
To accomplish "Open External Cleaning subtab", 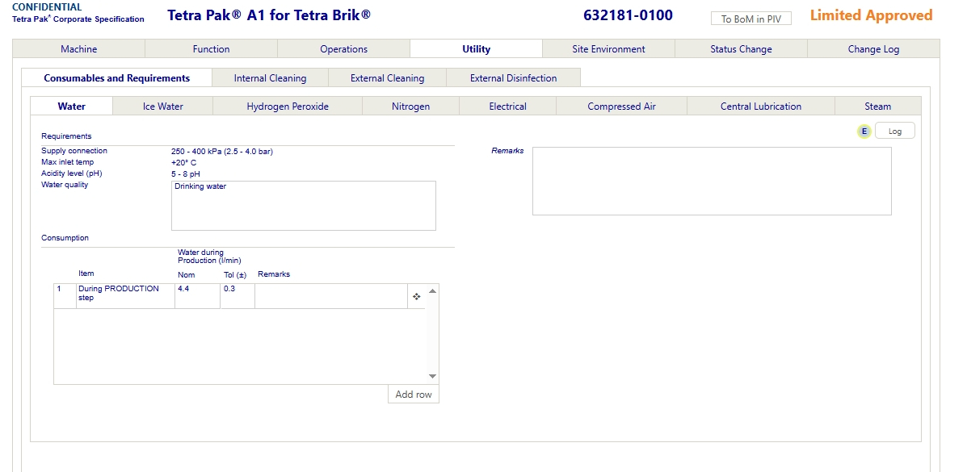I will click(387, 78).
